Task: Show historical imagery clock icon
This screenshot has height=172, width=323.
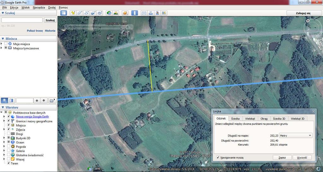Action: (109, 13)
